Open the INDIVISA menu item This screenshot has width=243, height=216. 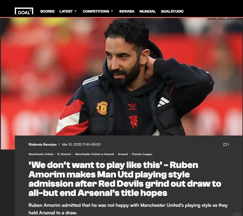[127, 11]
